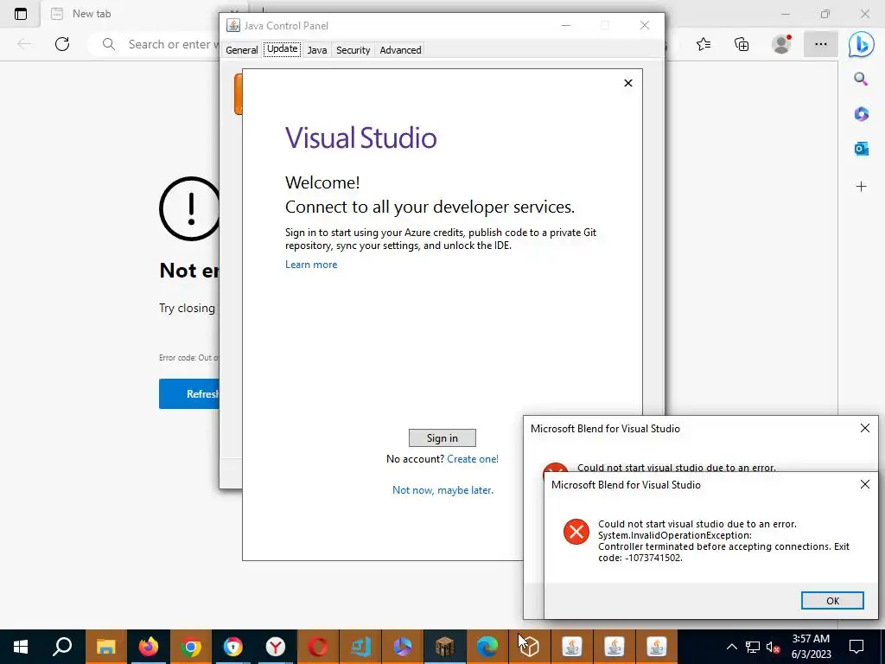Launch Firefox from the taskbar
The width and height of the screenshot is (885, 664).
[x=149, y=647]
